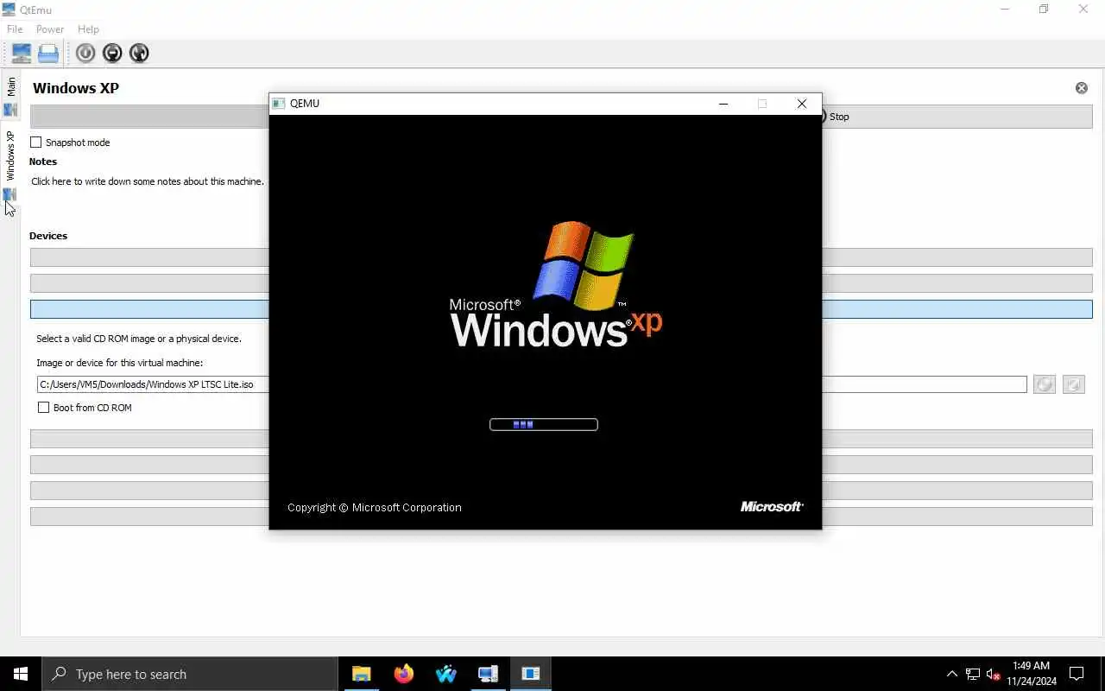
Task: Click the Notes label
Action: tap(43, 162)
